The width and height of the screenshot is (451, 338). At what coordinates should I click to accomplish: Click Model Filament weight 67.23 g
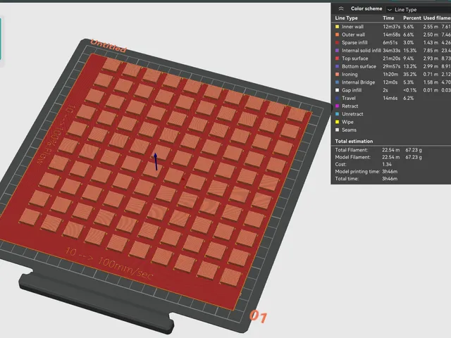pyautogui.click(x=414, y=157)
